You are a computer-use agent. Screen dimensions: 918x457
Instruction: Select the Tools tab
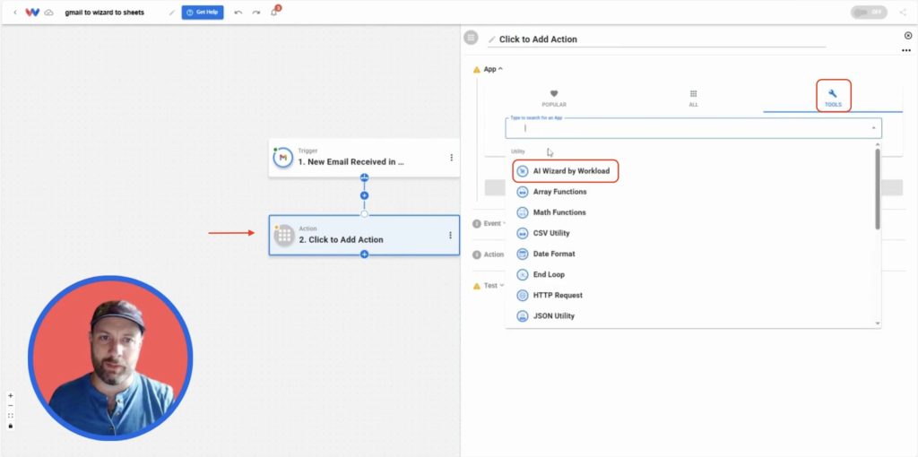(x=833, y=97)
